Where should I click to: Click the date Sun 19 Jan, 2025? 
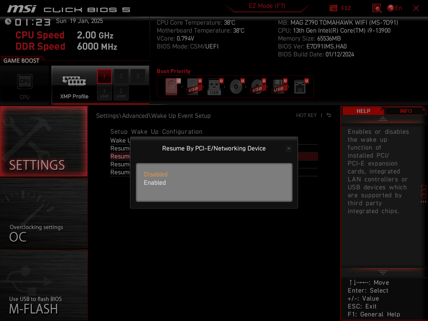[x=79, y=21]
